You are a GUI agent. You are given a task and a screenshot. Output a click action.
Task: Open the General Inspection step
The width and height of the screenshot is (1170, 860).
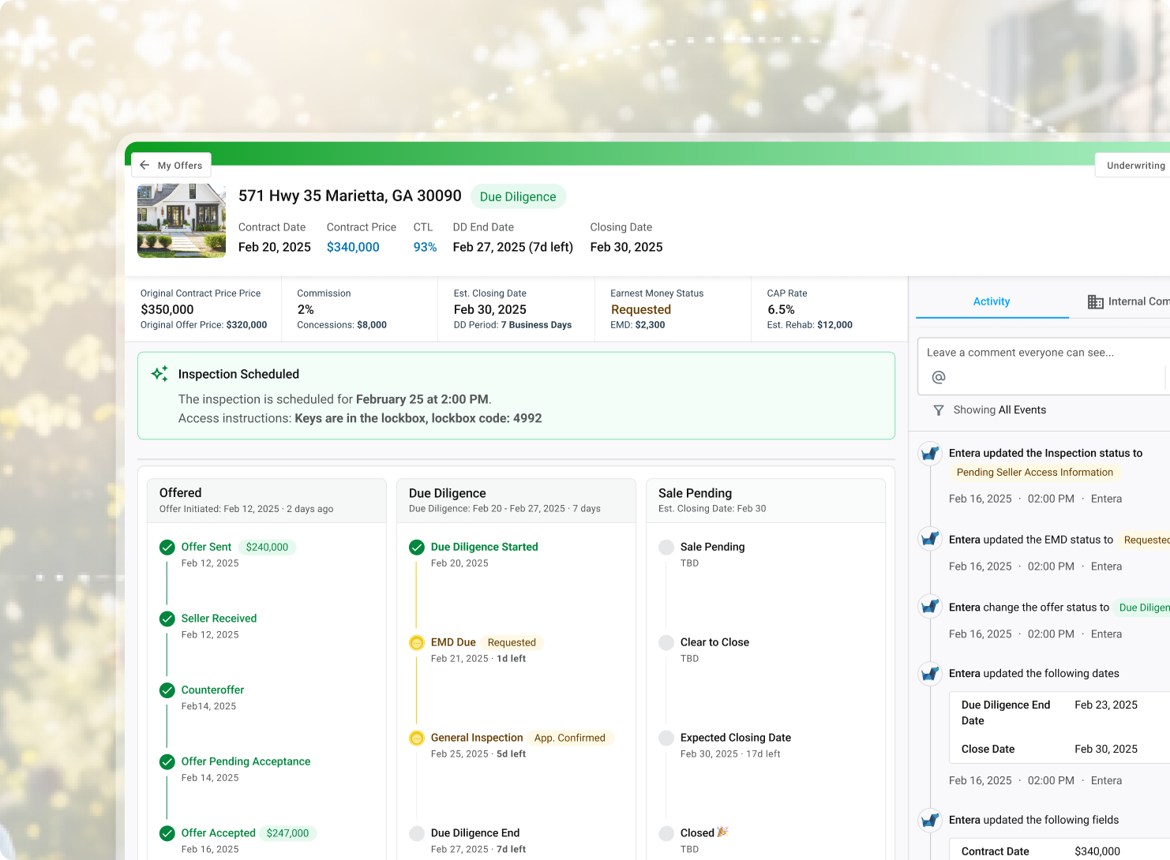[477, 738]
